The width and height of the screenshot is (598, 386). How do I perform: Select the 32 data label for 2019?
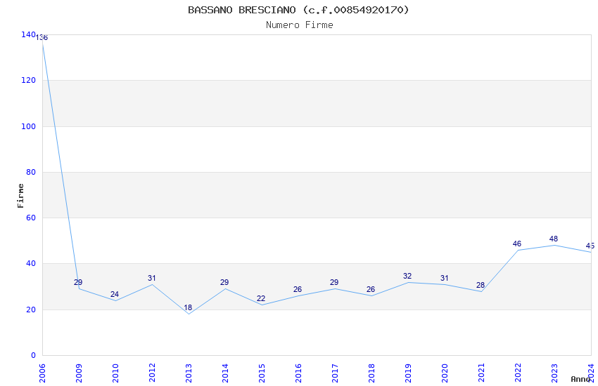407,276
